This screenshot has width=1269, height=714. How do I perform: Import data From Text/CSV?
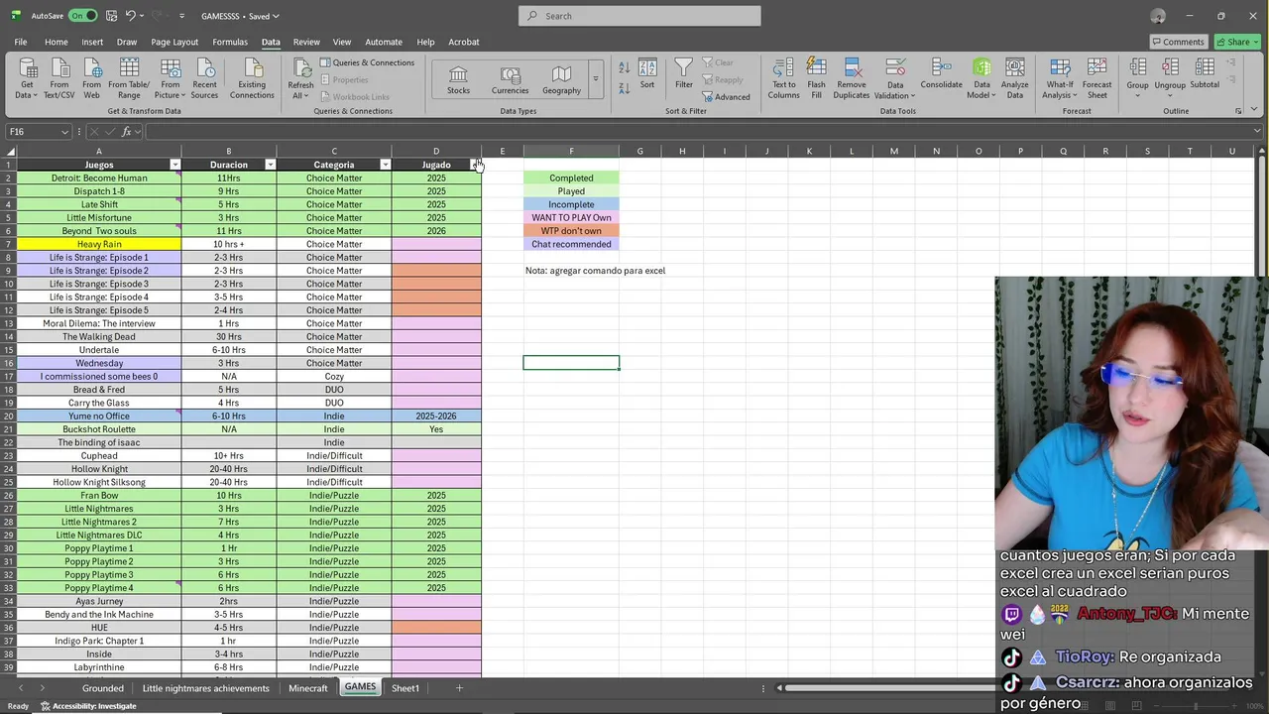[x=59, y=78]
